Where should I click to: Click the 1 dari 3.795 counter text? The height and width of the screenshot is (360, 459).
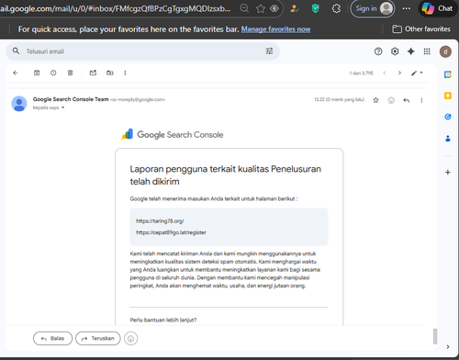click(x=362, y=73)
